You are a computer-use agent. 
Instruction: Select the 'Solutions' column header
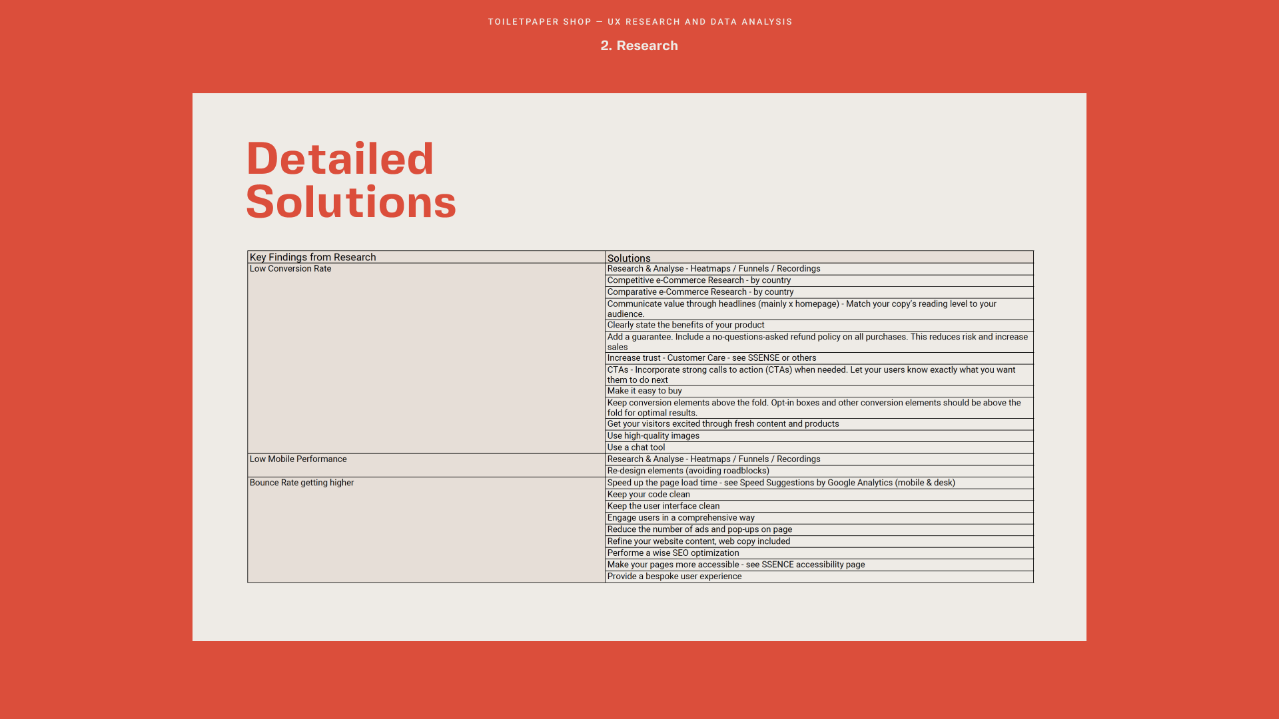(628, 258)
